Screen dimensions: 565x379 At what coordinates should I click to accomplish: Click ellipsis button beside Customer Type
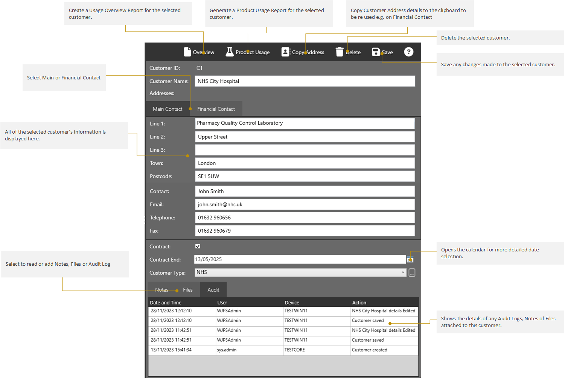(x=412, y=272)
